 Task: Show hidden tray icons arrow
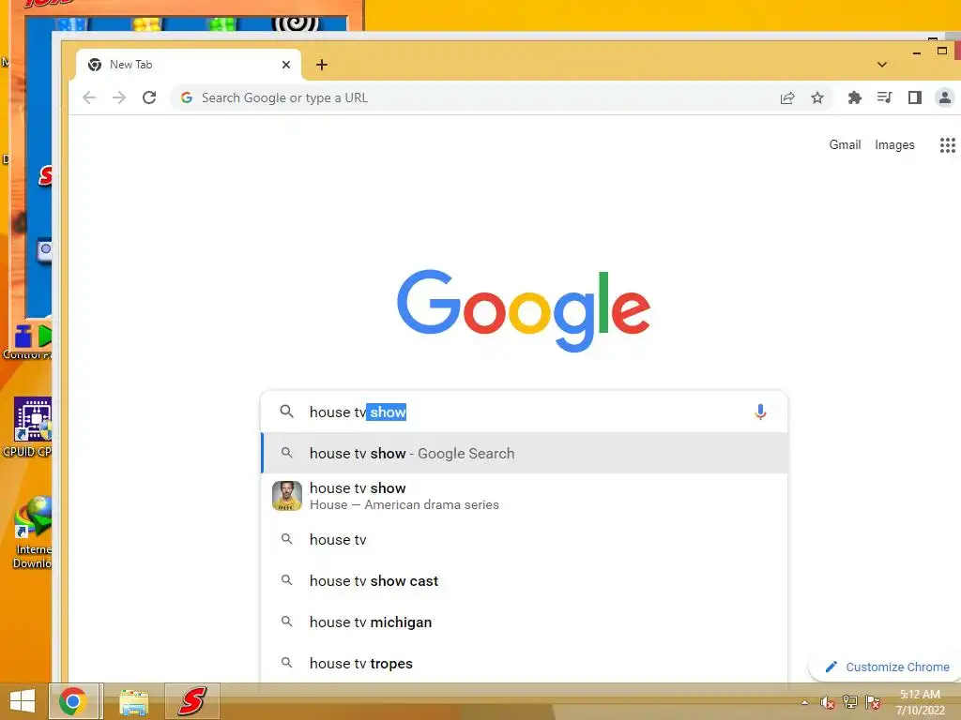click(804, 702)
